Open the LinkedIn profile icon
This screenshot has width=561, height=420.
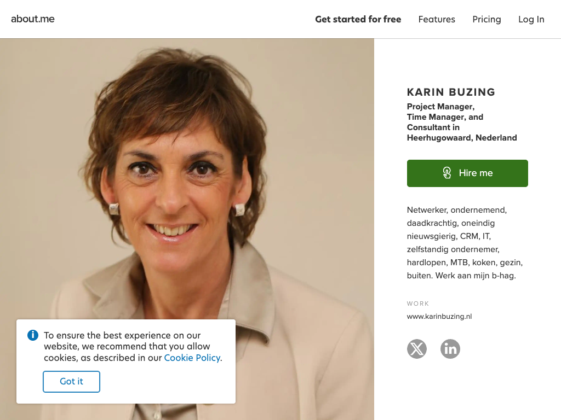point(450,348)
